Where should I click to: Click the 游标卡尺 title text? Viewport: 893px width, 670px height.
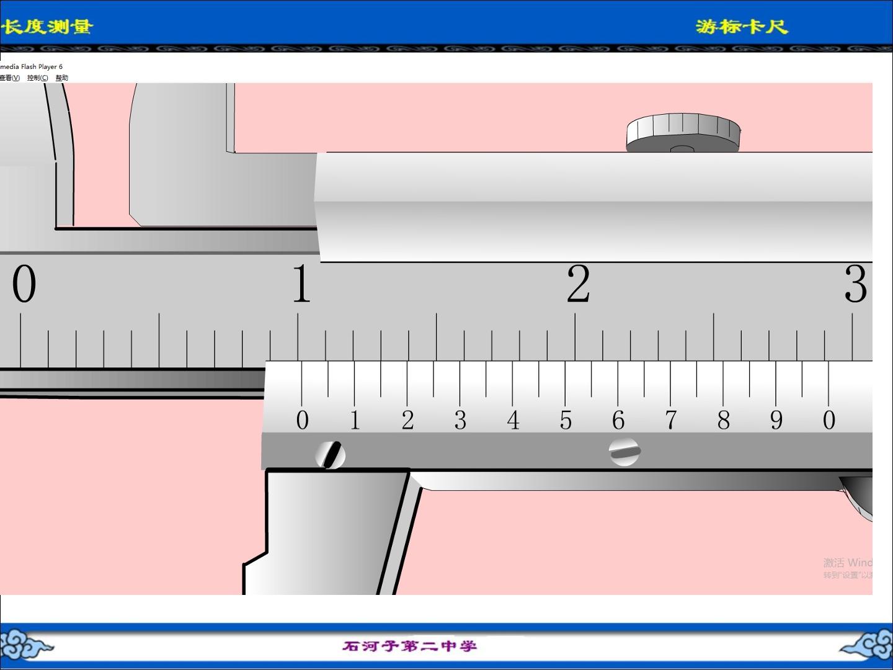tap(742, 27)
